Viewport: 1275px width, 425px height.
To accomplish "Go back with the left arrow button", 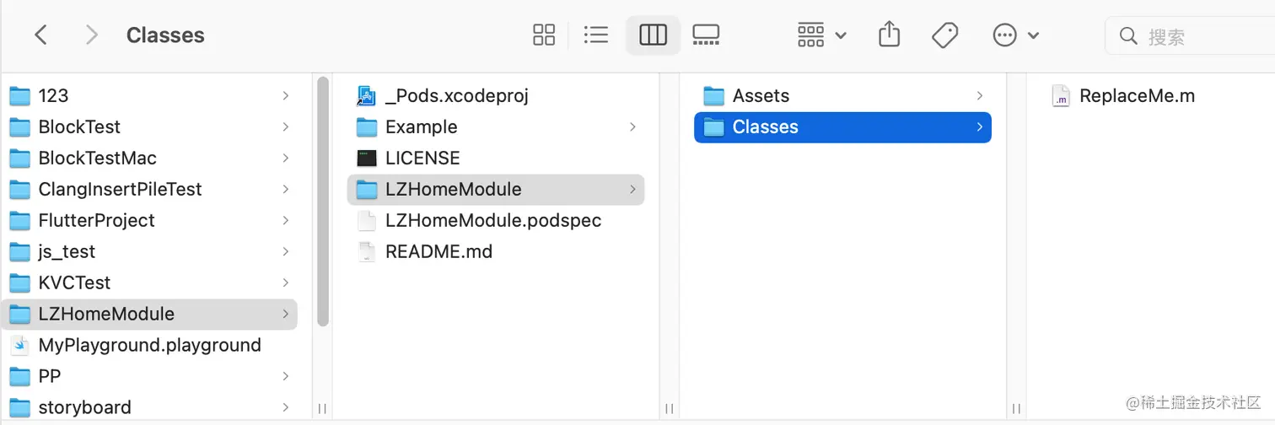I will 40,35.
